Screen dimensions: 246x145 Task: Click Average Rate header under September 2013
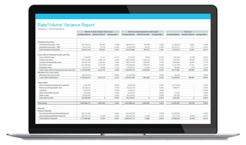pyautogui.click(x=156, y=34)
